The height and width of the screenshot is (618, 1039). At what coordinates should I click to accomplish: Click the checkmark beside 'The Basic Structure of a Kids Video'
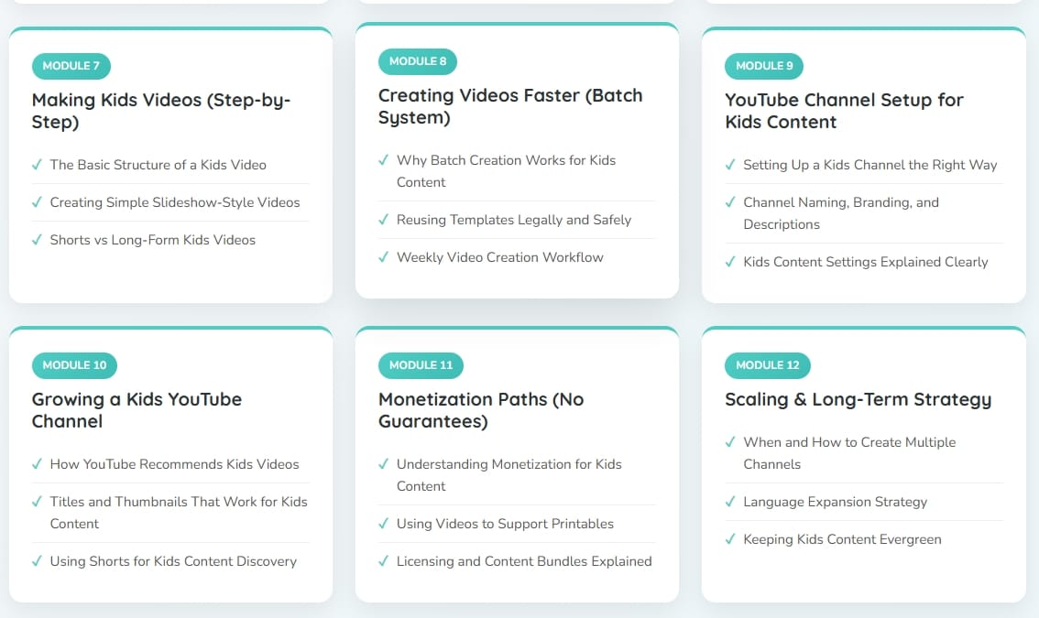coord(37,165)
